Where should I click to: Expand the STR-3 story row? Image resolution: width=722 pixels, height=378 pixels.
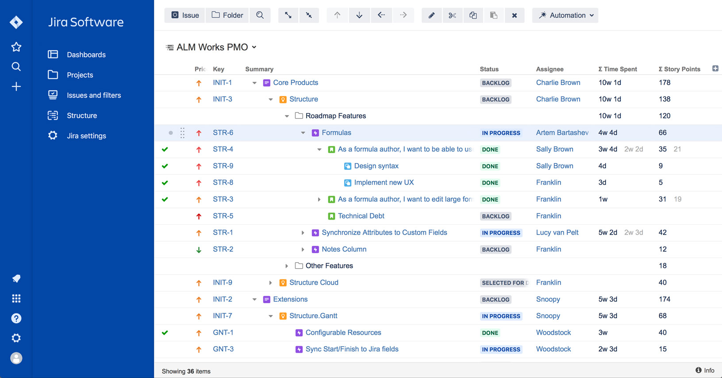319,200
